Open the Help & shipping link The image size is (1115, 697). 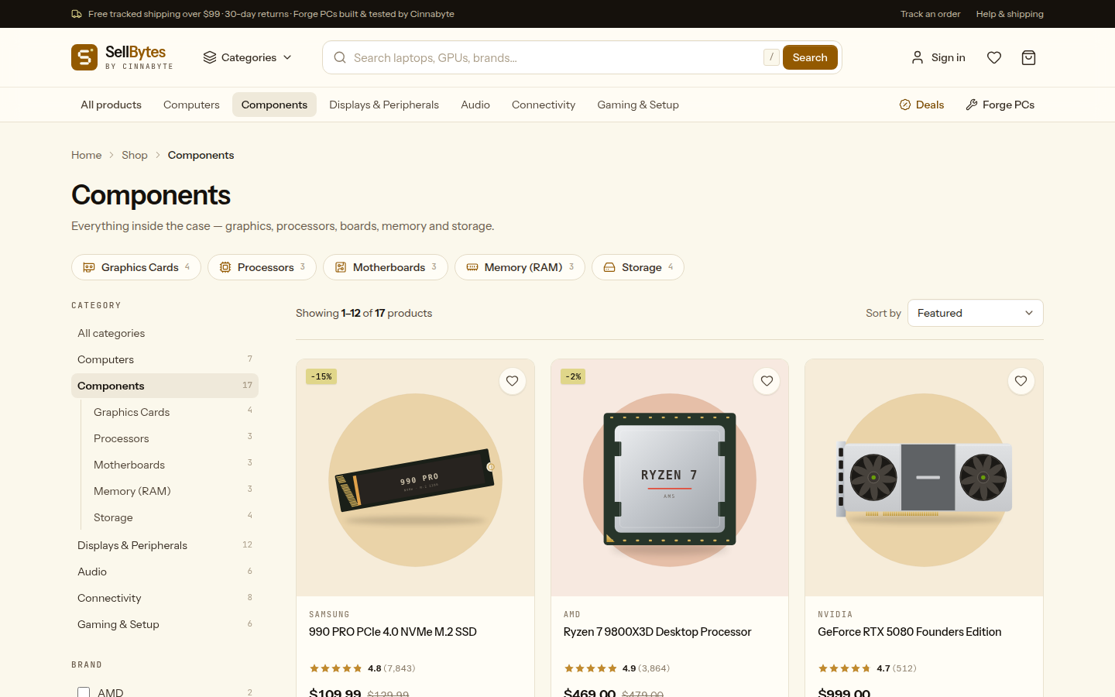click(x=1010, y=14)
